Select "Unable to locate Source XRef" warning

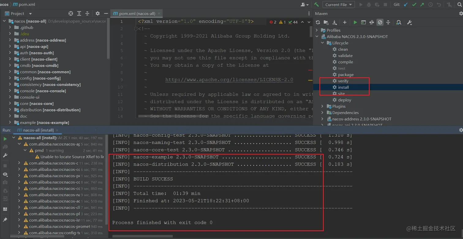click(x=70, y=157)
